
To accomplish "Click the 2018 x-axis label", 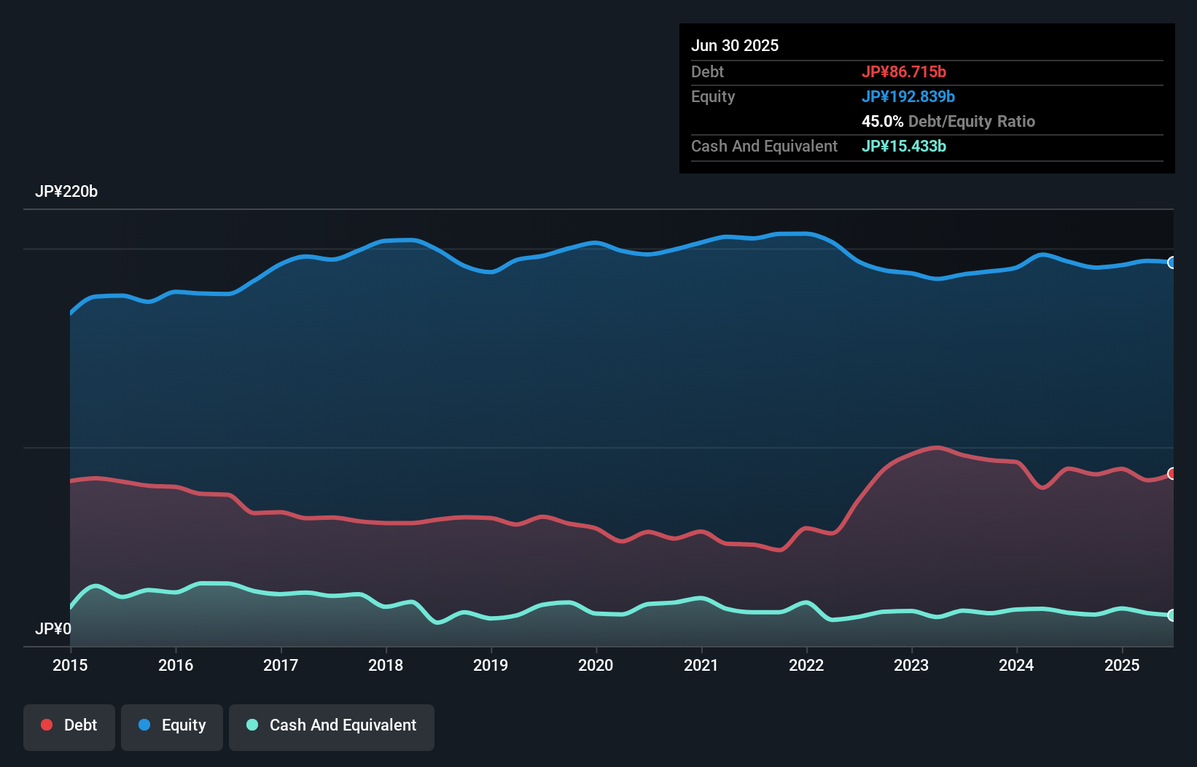I will [386, 665].
